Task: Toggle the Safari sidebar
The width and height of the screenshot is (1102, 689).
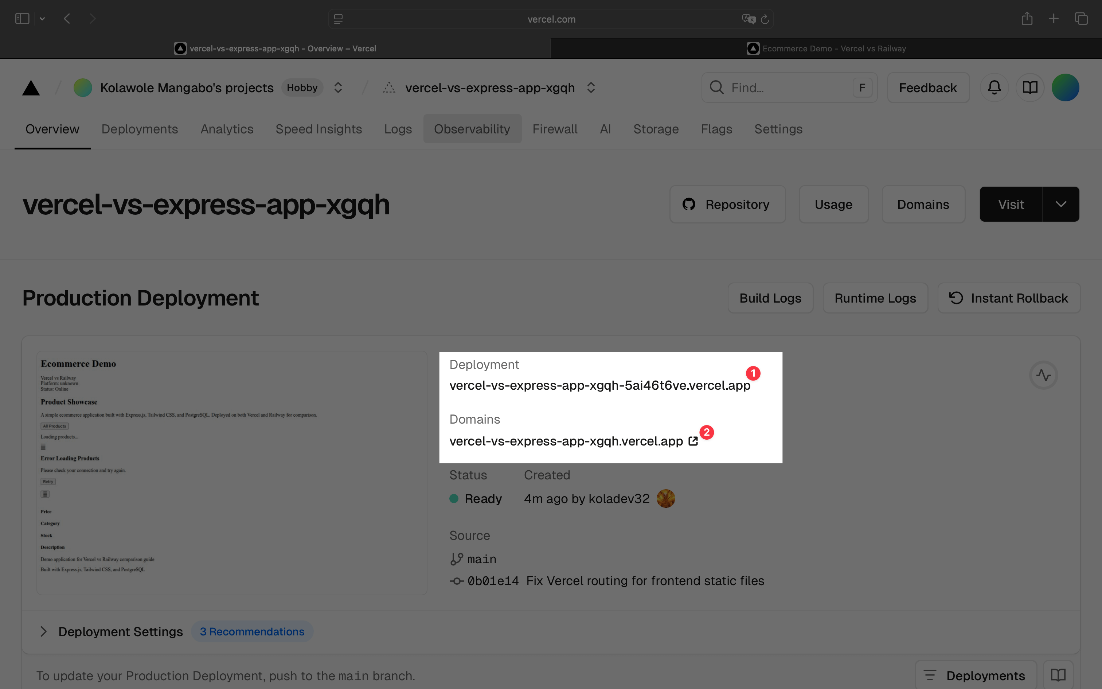Action: pos(22,19)
